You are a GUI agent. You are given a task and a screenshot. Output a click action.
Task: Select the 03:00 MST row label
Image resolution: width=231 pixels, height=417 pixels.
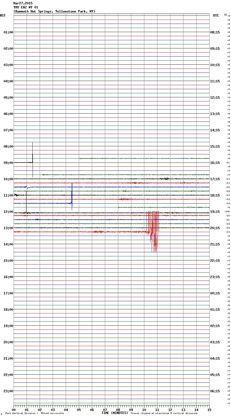pyautogui.click(x=8, y=65)
